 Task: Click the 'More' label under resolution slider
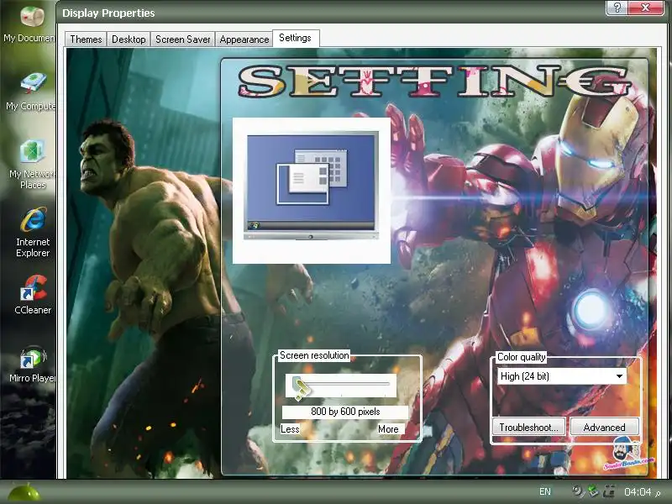[x=388, y=429]
